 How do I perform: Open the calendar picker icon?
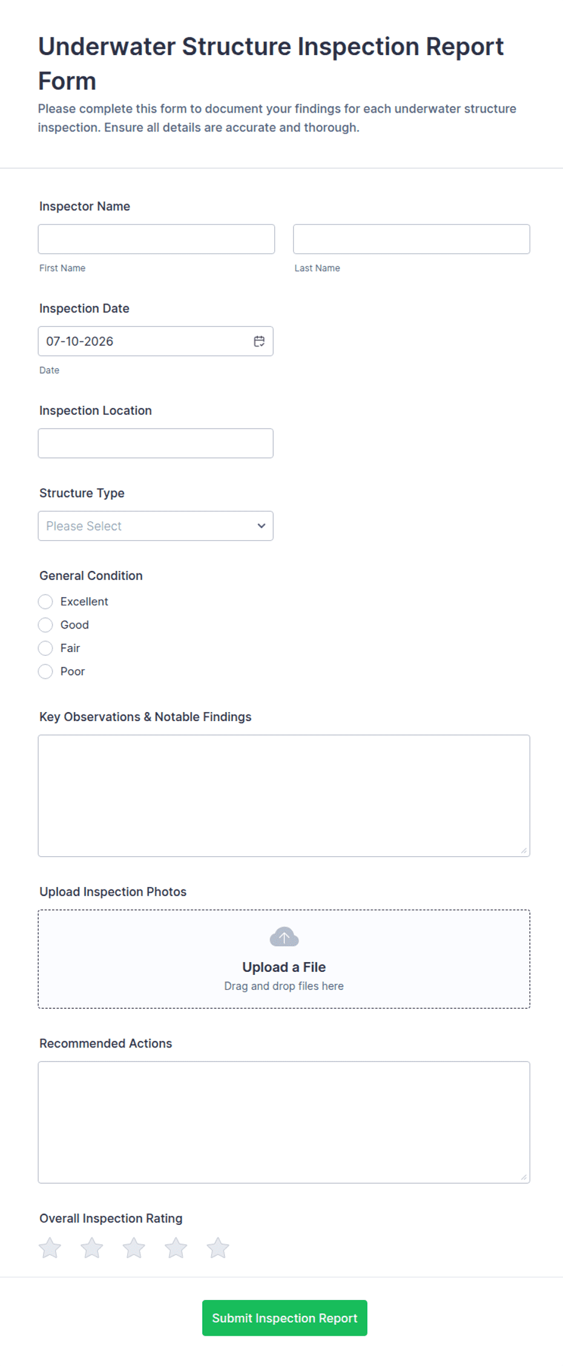click(259, 342)
